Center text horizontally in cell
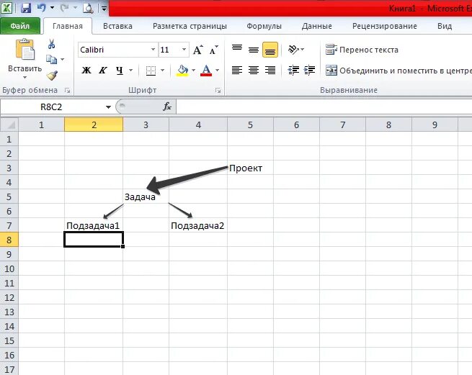 [x=254, y=71]
